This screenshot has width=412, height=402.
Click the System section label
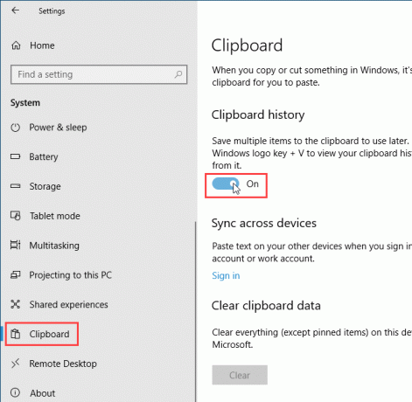[25, 103]
